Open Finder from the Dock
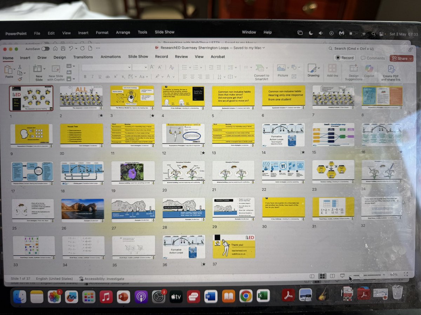 coord(20,297)
